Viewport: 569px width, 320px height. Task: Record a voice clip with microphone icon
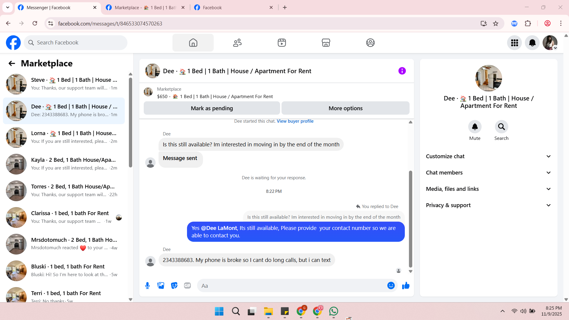pos(147,286)
